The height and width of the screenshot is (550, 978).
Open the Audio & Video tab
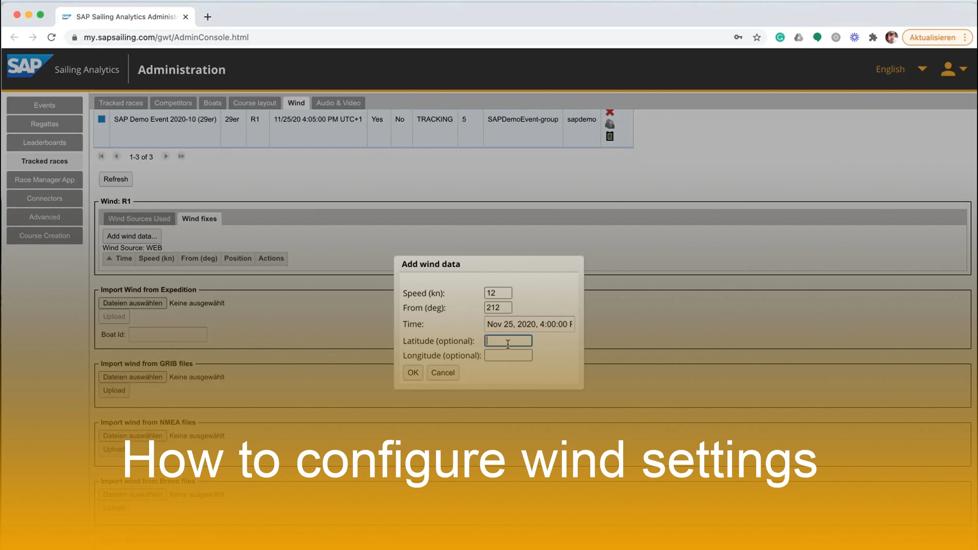(338, 103)
